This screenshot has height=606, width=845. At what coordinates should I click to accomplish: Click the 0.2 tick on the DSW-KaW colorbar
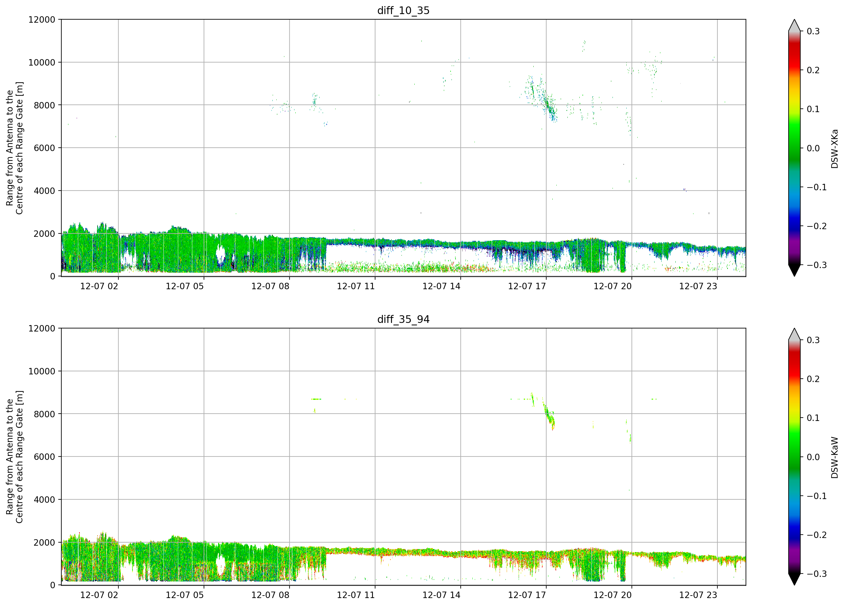[x=813, y=379]
